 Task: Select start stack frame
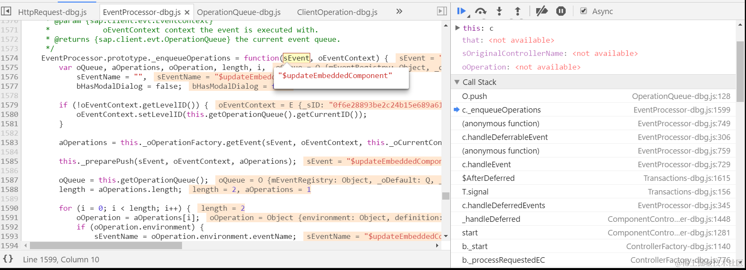[593, 232]
